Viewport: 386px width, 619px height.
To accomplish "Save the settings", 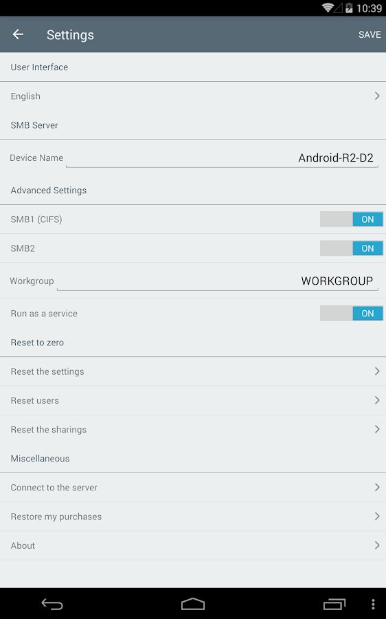I will point(370,35).
